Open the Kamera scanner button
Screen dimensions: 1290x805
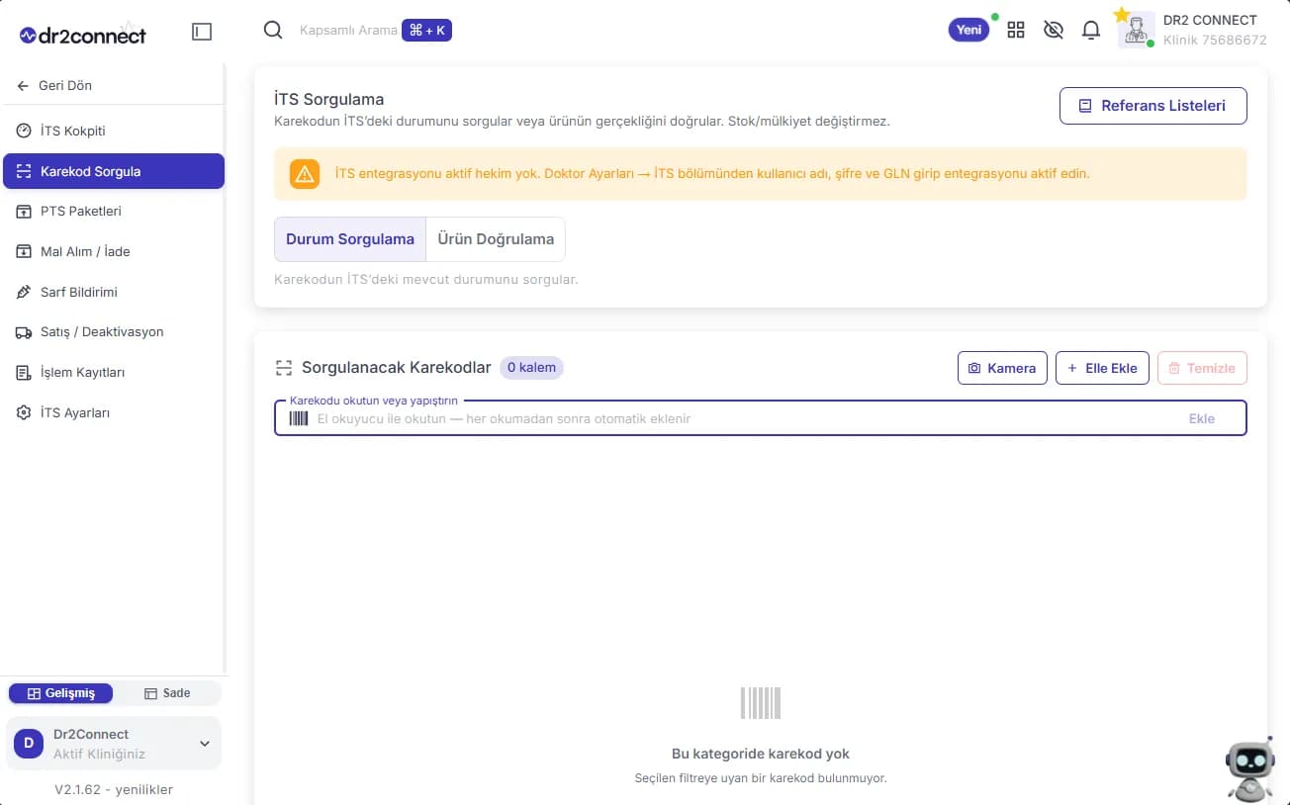click(1002, 368)
